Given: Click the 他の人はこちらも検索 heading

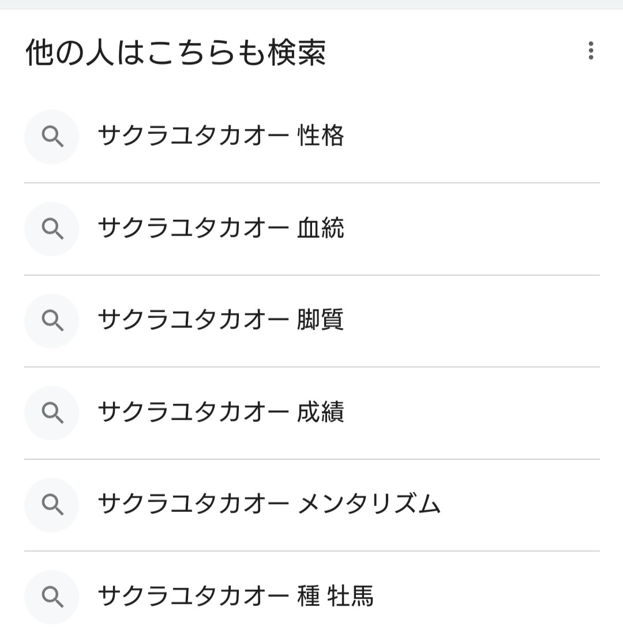Looking at the screenshot, I should 175,53.
